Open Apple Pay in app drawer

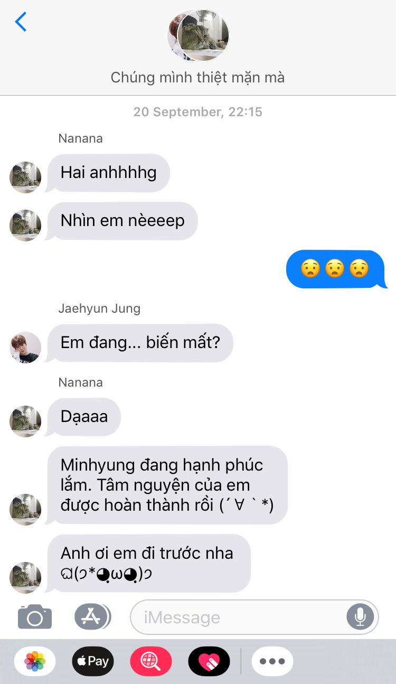tap(93, 661)
